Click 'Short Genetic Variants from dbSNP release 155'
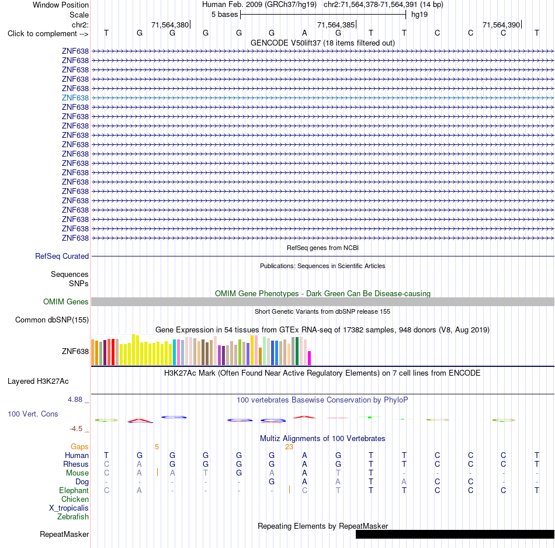Image resolution: width=555 pixels, height=548 pixels. pyautogui.click(x=322, y=311)
